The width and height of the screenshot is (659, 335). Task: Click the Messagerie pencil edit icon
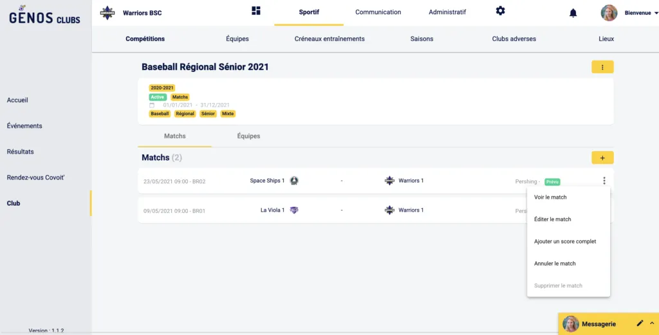tap(640, 323)
